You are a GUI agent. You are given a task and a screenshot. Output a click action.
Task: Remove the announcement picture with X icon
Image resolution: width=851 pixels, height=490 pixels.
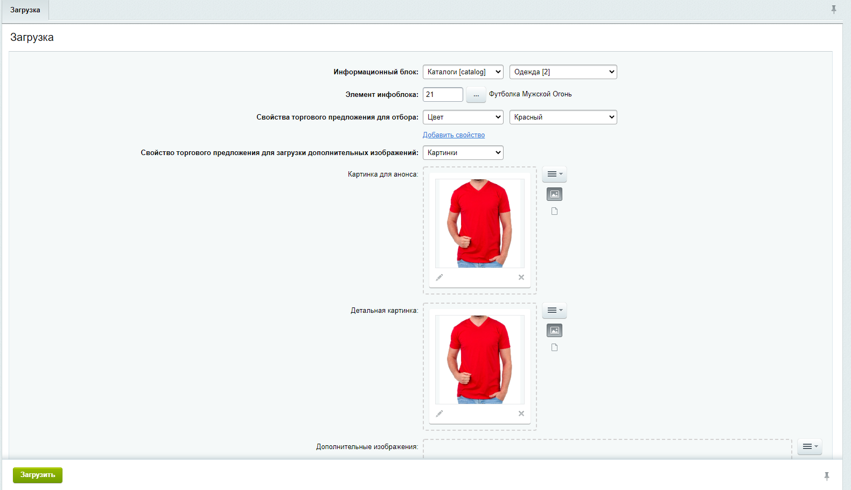(521, 277)
